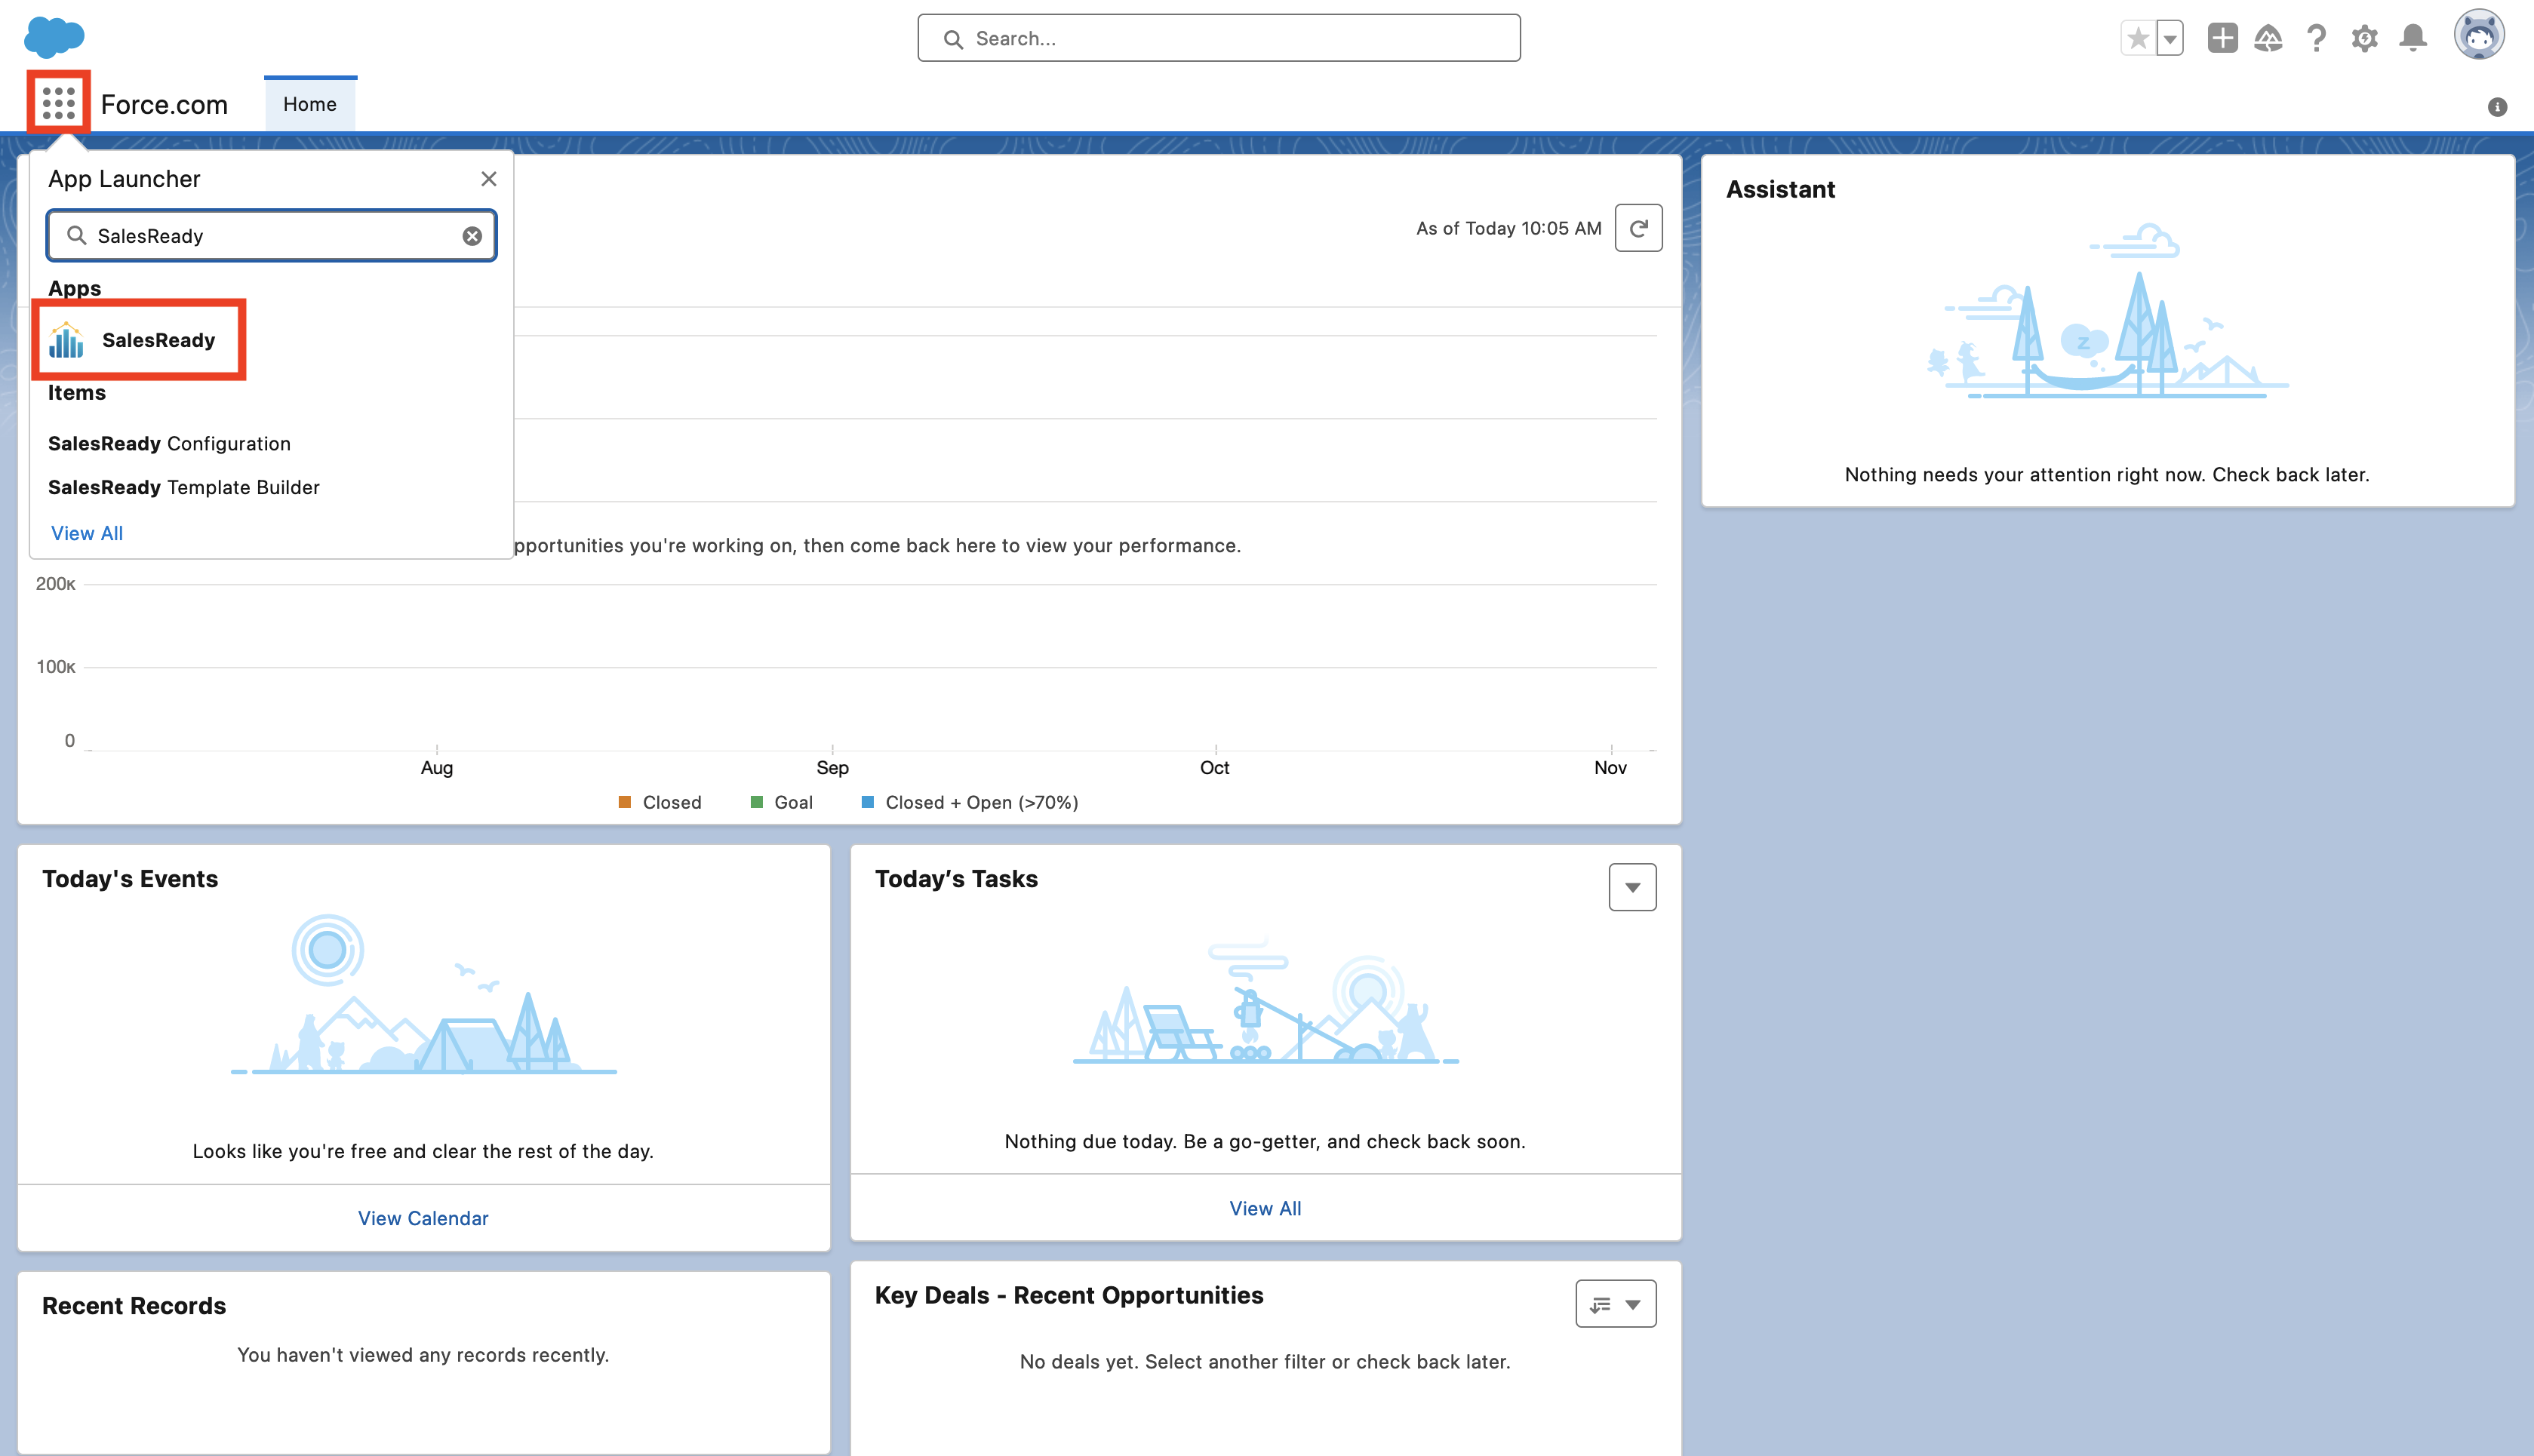Click the global Search field

click(1218, 38)
